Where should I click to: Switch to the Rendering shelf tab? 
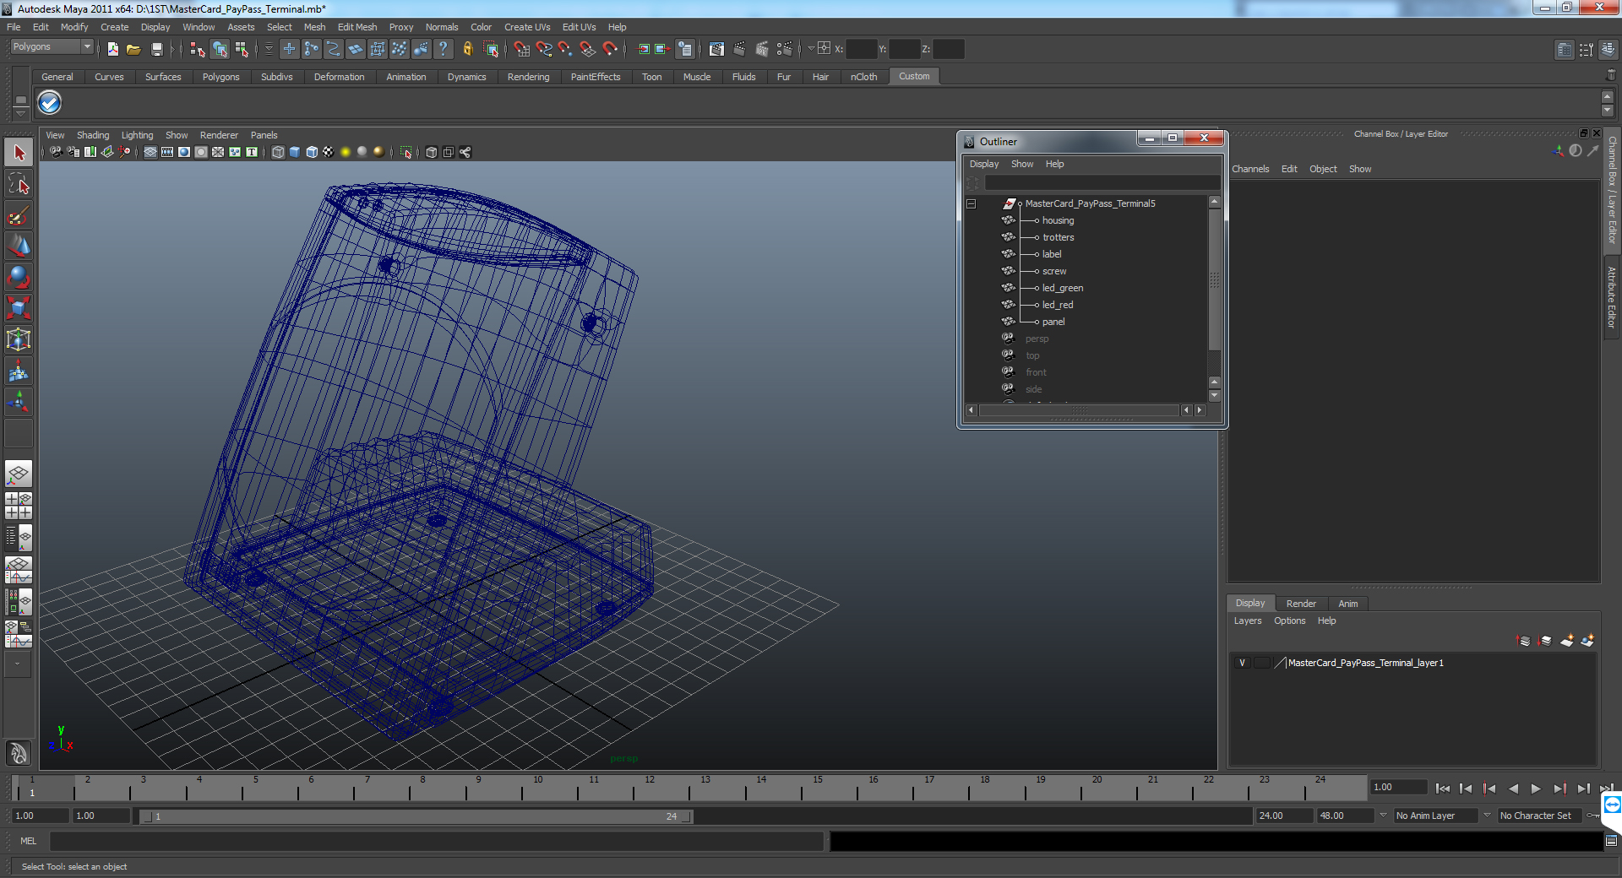[528, 77]
